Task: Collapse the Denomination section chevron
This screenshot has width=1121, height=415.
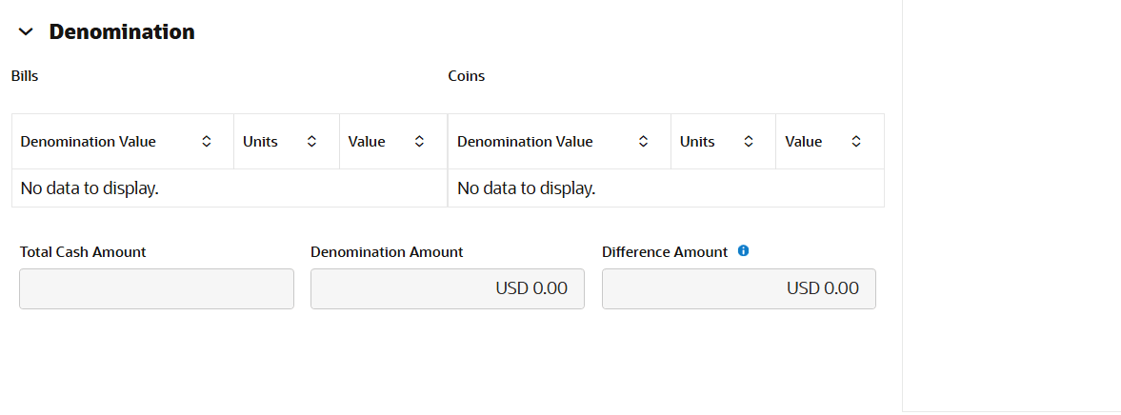Action: 26,32
